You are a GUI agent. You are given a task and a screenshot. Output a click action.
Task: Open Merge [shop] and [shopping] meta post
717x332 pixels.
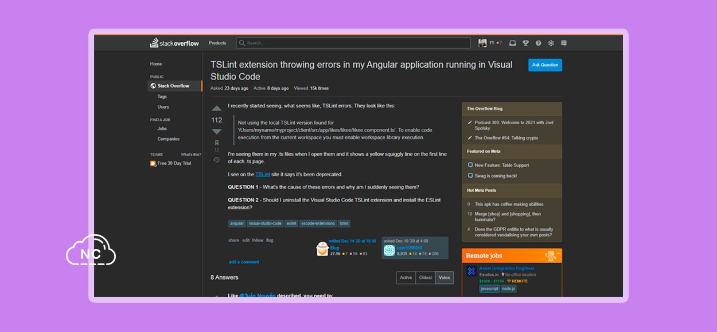point(508,216)
